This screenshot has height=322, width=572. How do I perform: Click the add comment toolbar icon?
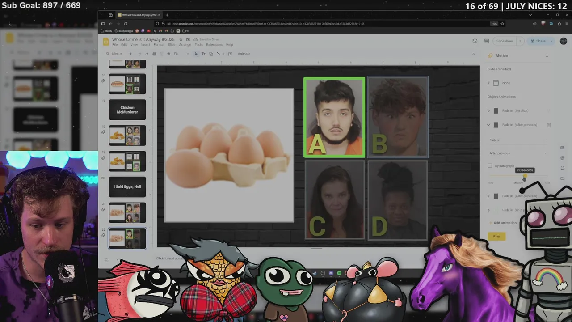pos(230,54)
